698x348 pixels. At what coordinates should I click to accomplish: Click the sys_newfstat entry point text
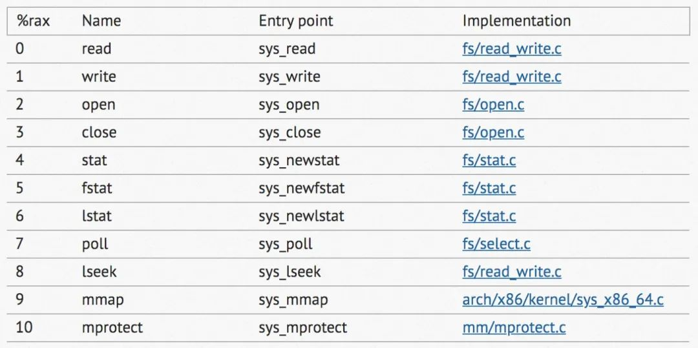coord(301,188)
